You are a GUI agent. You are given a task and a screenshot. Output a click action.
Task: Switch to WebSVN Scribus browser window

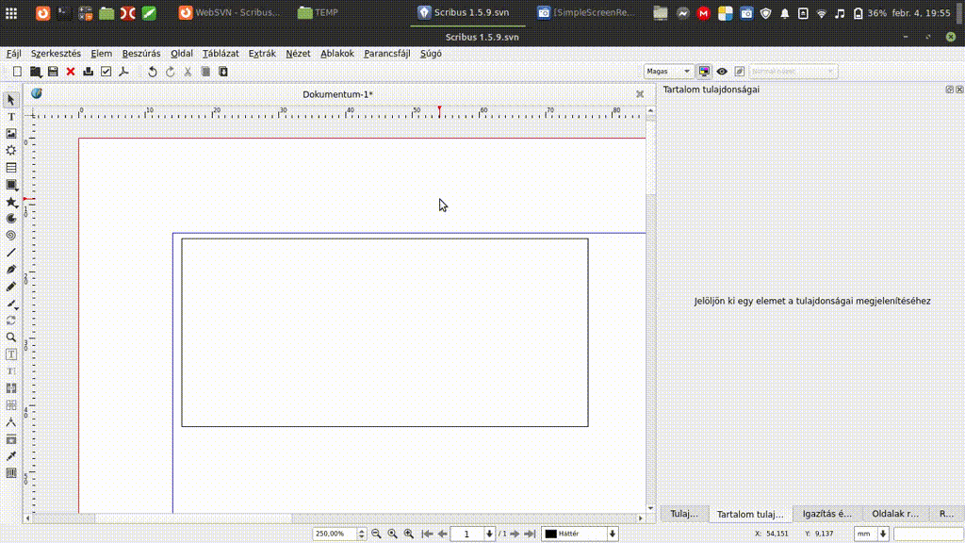pos(229,12)
